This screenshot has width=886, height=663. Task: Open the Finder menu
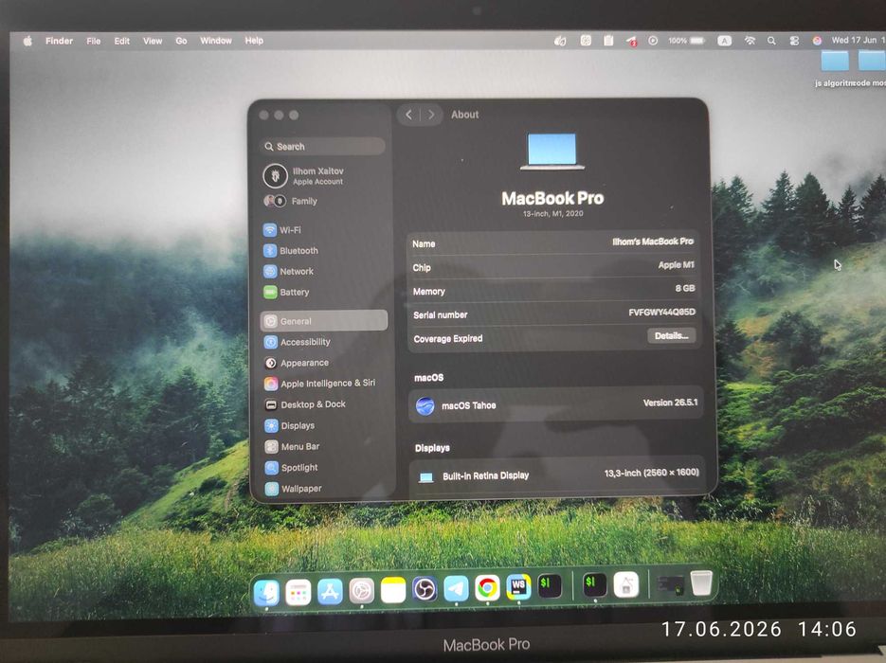coord(60,41)
